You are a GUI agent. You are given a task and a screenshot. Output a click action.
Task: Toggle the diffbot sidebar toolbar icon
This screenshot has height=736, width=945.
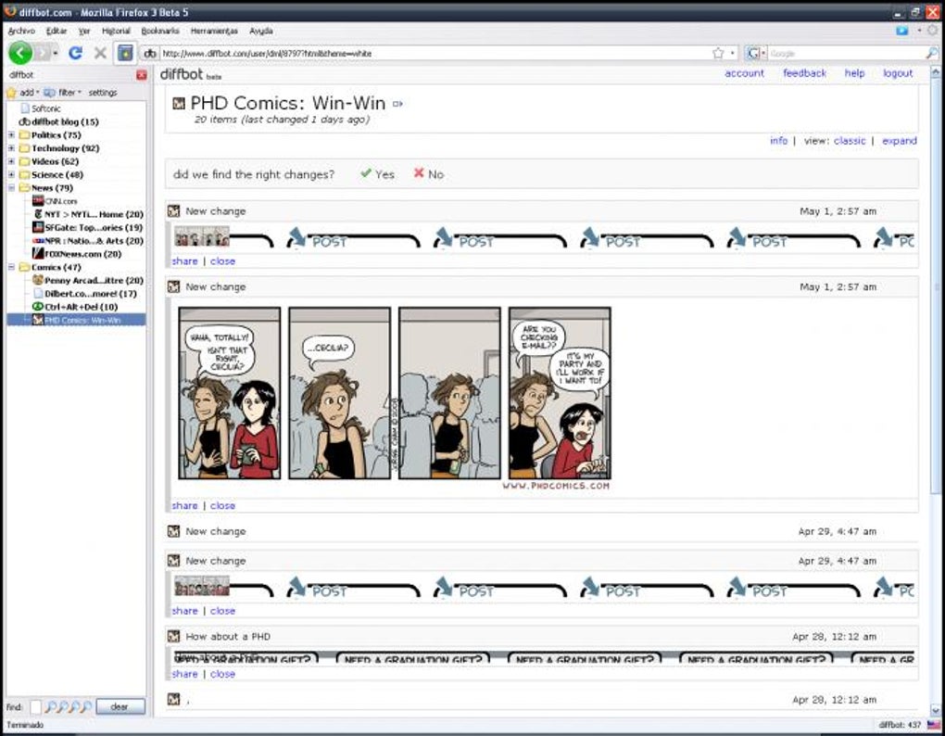[x=125, y=53]
